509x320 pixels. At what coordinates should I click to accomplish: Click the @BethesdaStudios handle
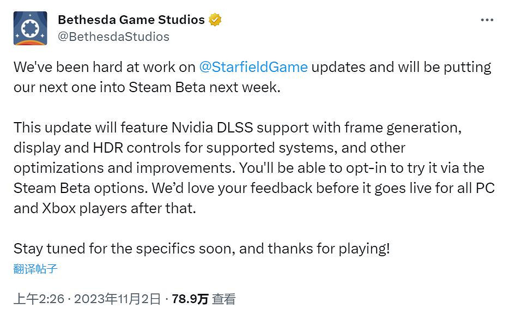click(x=113, y=37)
